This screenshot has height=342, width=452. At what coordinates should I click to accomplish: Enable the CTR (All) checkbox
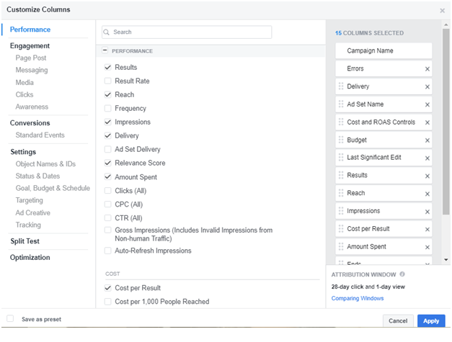tap(108, 218)
